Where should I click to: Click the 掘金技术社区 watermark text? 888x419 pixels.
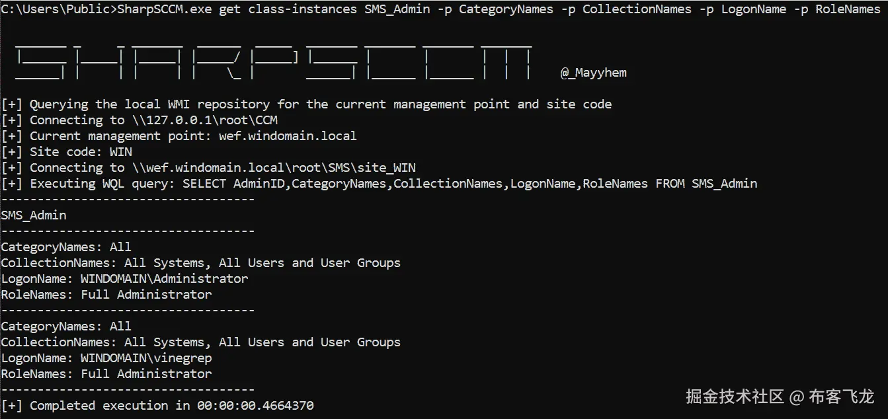coord(735,397)
